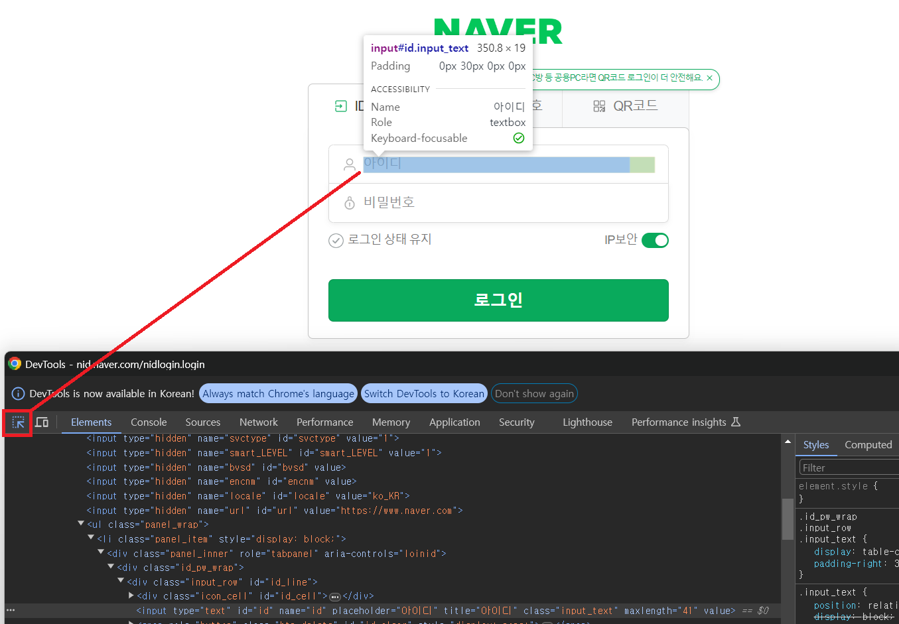
Task: Click the 아이디 input field
Action: [509, 164]
